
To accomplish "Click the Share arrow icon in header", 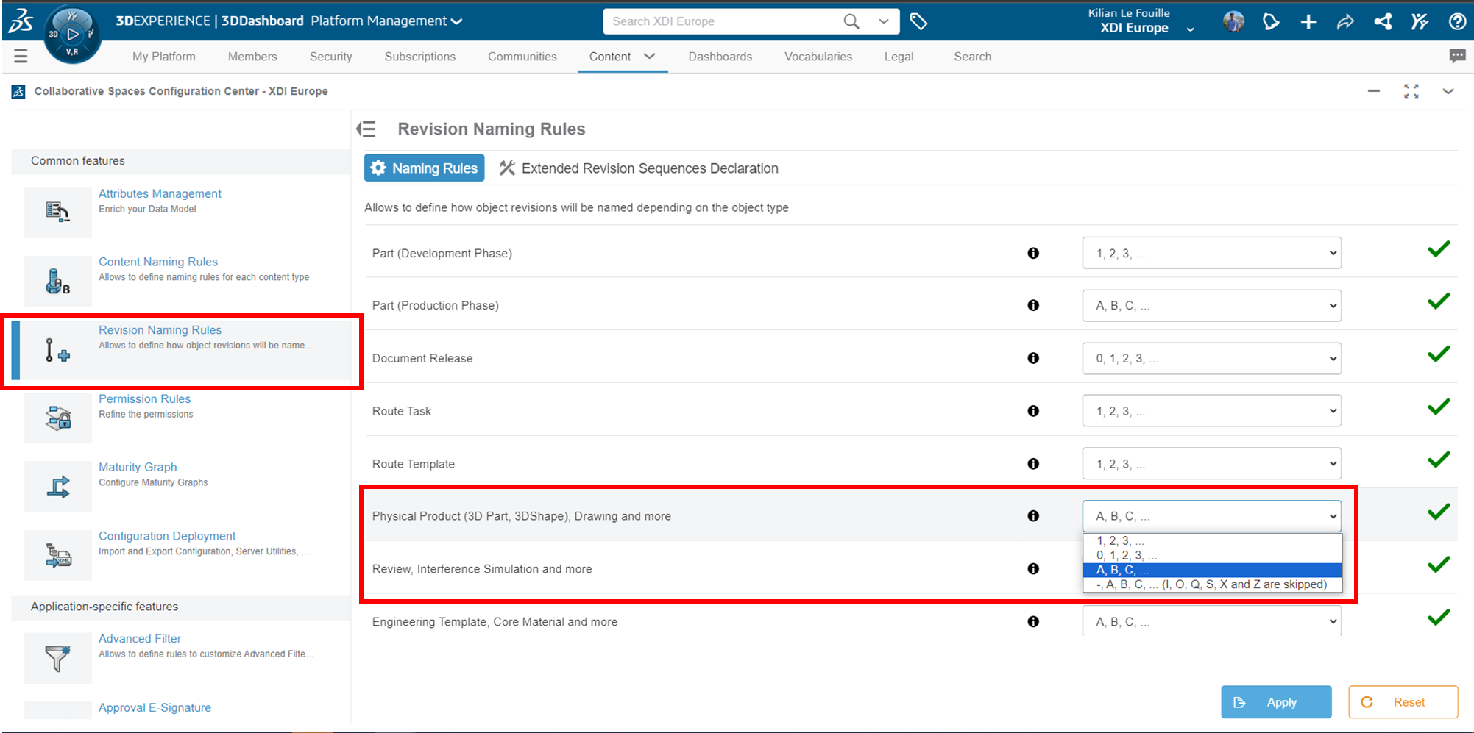I will [x=1345, y=22].
